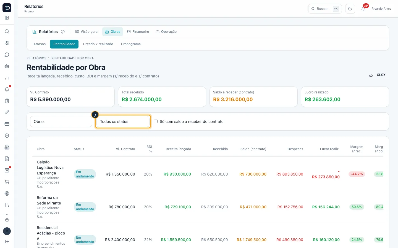The height and width of the screenshot is (248, 398).
Task: Open the shopping cart icon in sidebar
Action: [7, 182]
